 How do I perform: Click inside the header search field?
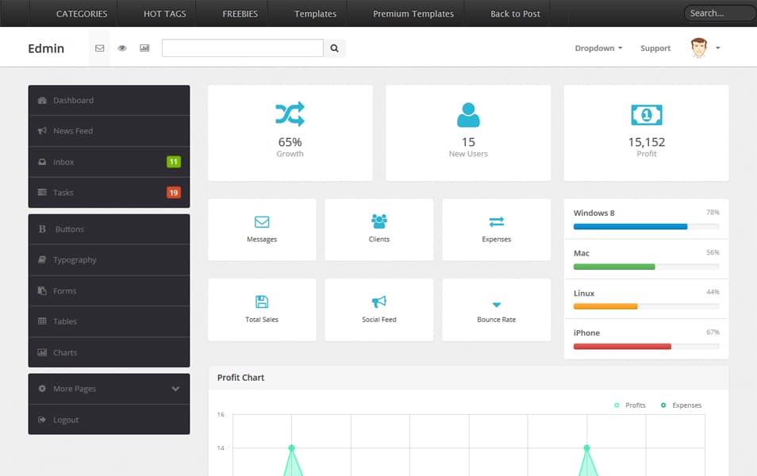242,48
